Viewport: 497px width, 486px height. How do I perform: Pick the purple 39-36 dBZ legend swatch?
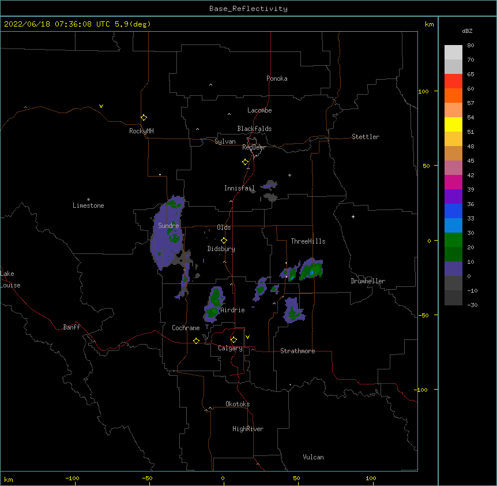click(x=453, y=197)
